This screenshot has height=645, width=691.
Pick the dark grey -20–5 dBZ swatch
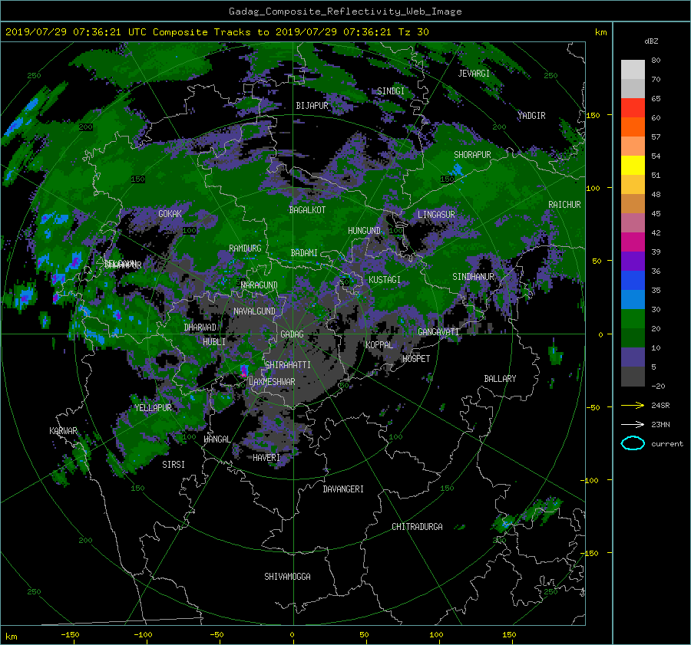tap(633, 377)
